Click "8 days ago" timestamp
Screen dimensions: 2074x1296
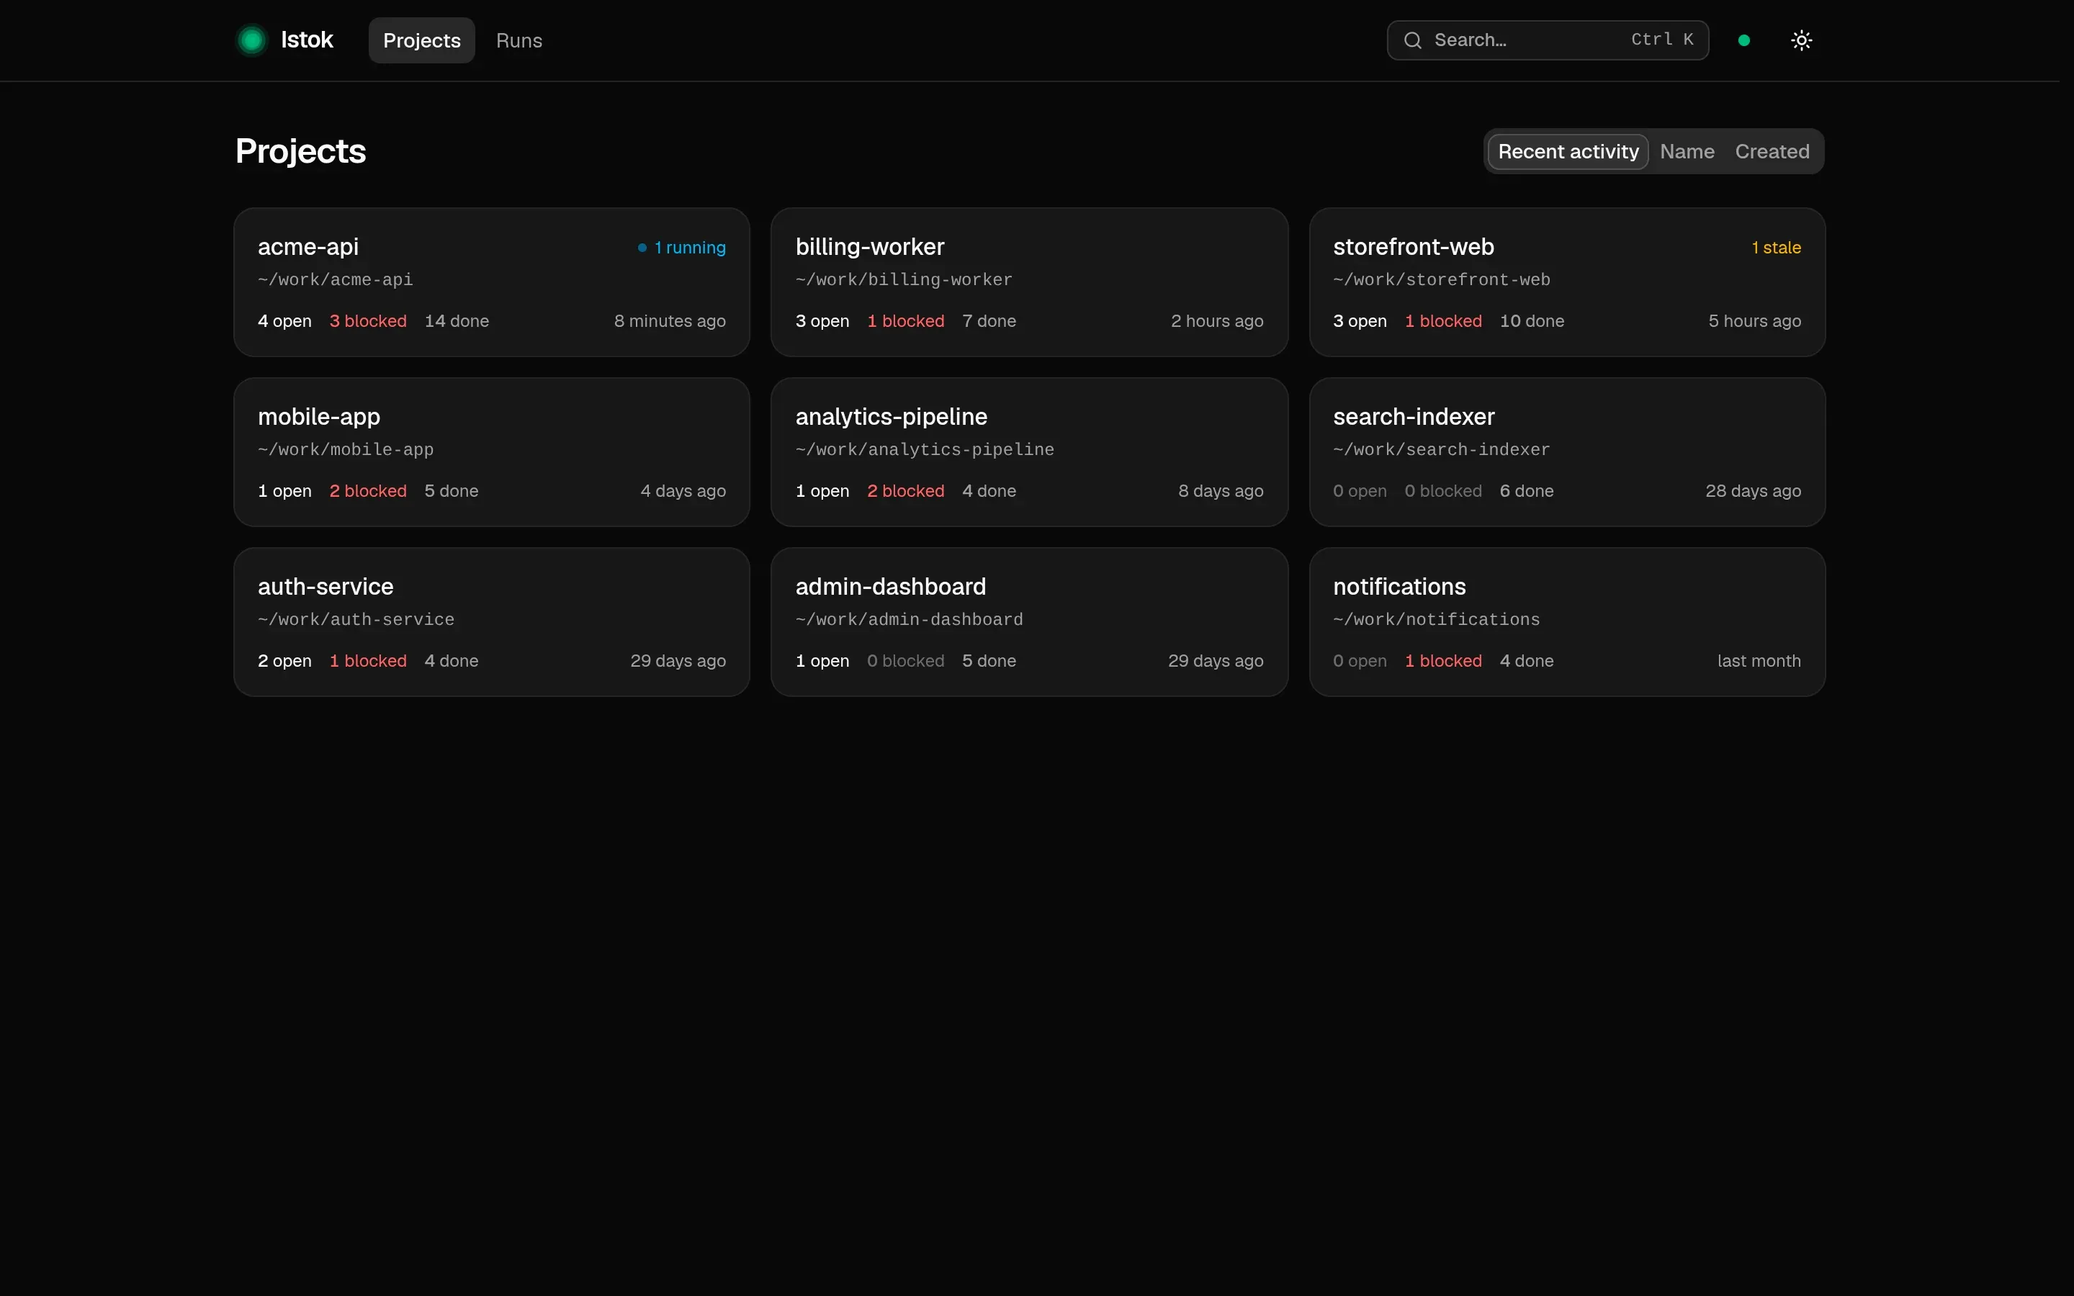click(1221, 491)
